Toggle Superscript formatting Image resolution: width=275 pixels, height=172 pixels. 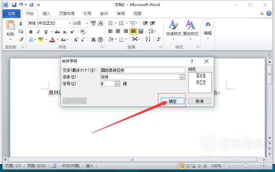(72, 32)
